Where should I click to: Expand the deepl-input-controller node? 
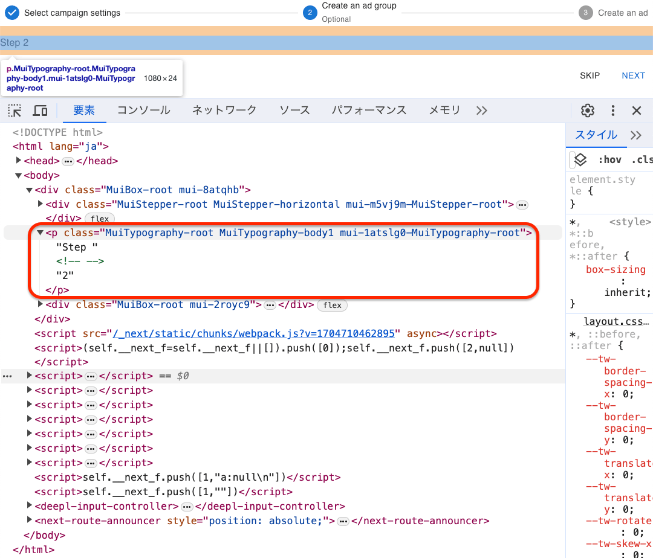[29, 505]
